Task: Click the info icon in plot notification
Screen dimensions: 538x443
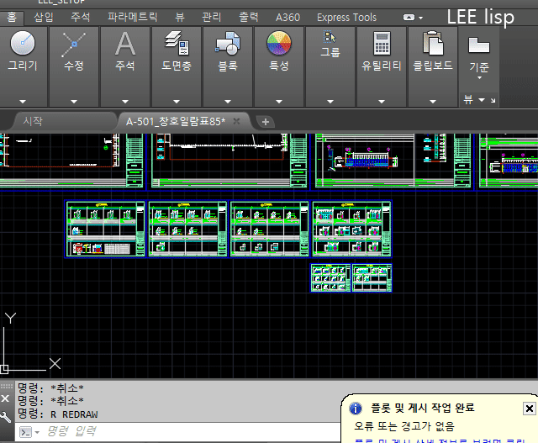Action: pyautogui.click(x=355, y=409)
